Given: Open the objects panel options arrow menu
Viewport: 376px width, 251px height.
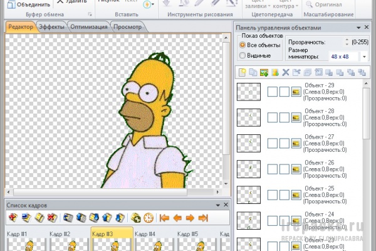Looking at the screenshot, I should click(x=358, y=28).
